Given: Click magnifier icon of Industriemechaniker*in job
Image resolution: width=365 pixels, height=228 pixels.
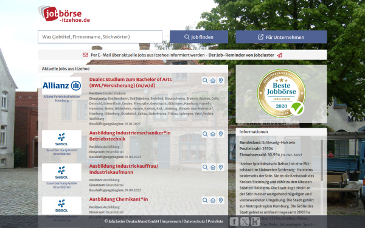Looking at the screenshot, I should point(205,134).
